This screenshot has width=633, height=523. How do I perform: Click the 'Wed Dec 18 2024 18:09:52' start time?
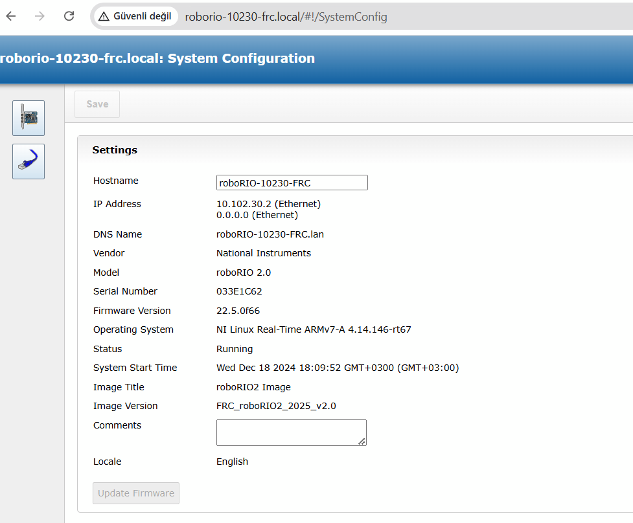279,368
